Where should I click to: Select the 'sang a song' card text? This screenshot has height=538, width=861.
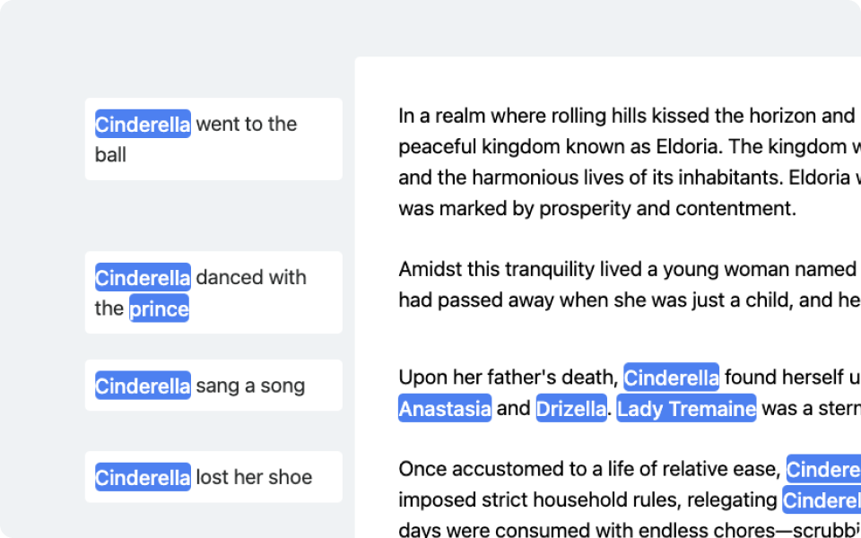click(250, 386)
